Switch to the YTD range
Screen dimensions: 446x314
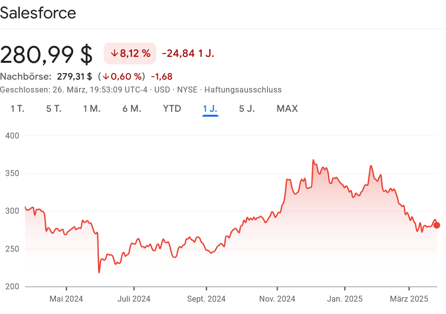[x=172, y=109]
